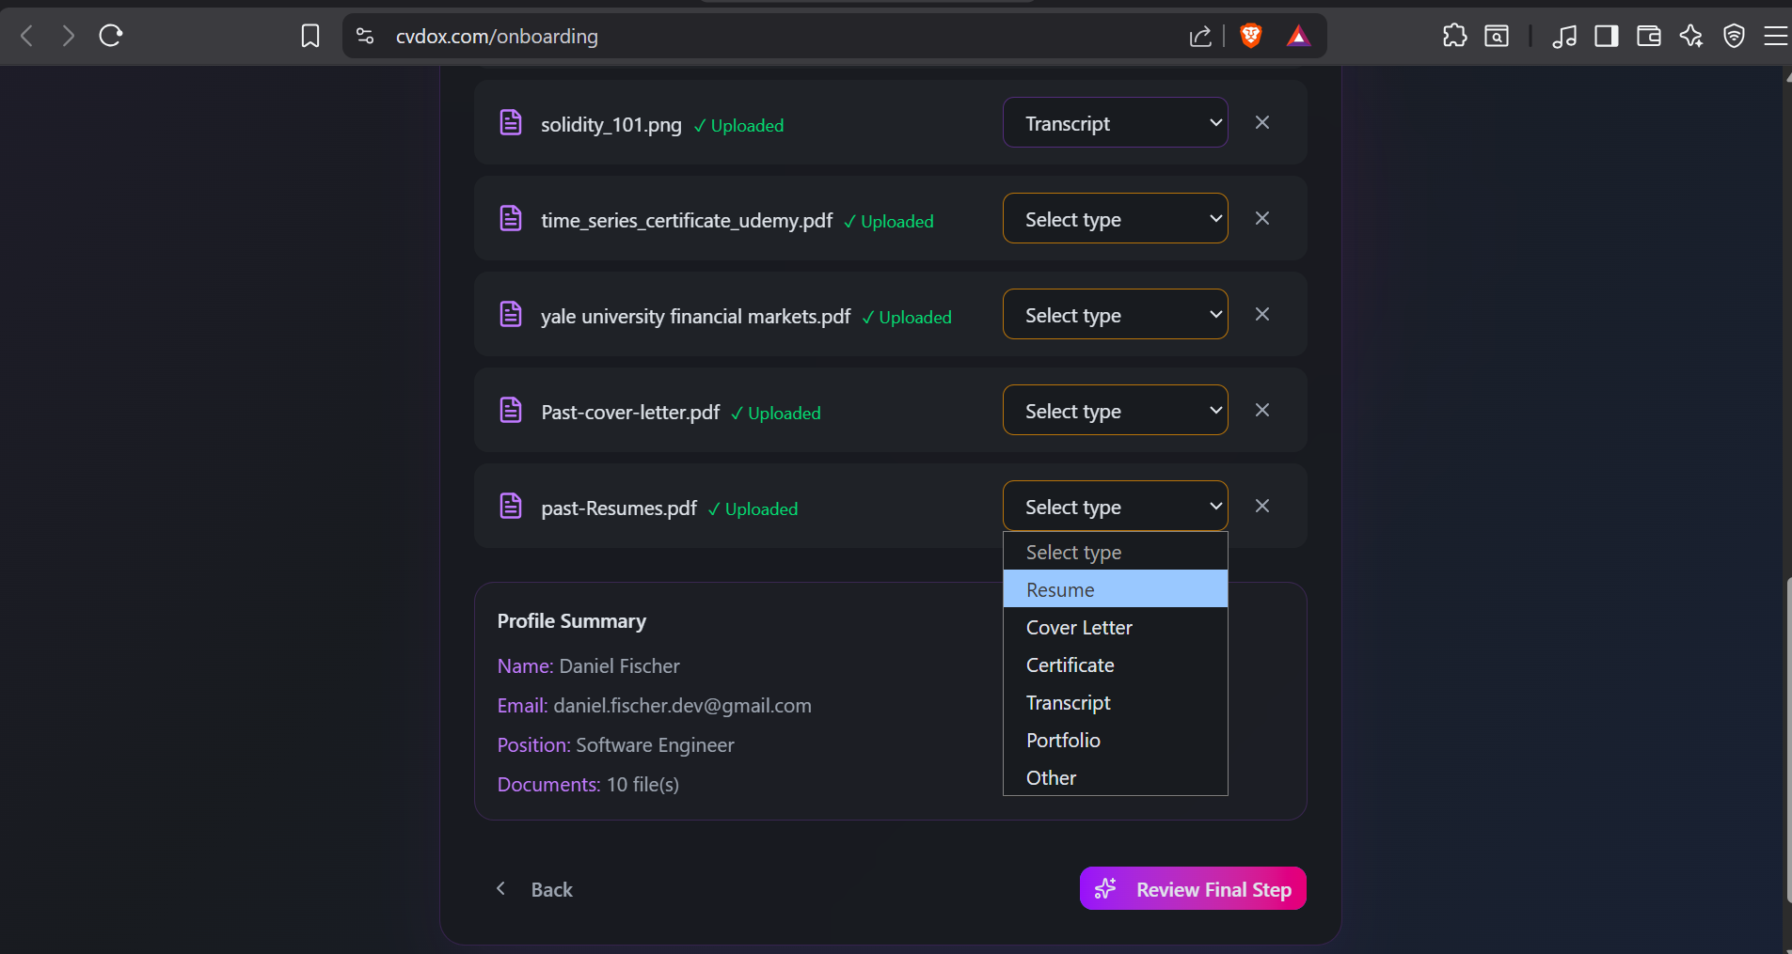Open Brave Shields lion icon
This screenshot has width=1792, height=954.
point(1251,36)
